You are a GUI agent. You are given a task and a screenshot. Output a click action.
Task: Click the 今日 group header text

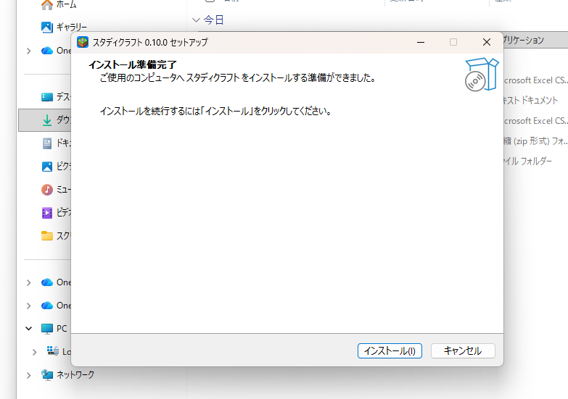tap(214, 20)
